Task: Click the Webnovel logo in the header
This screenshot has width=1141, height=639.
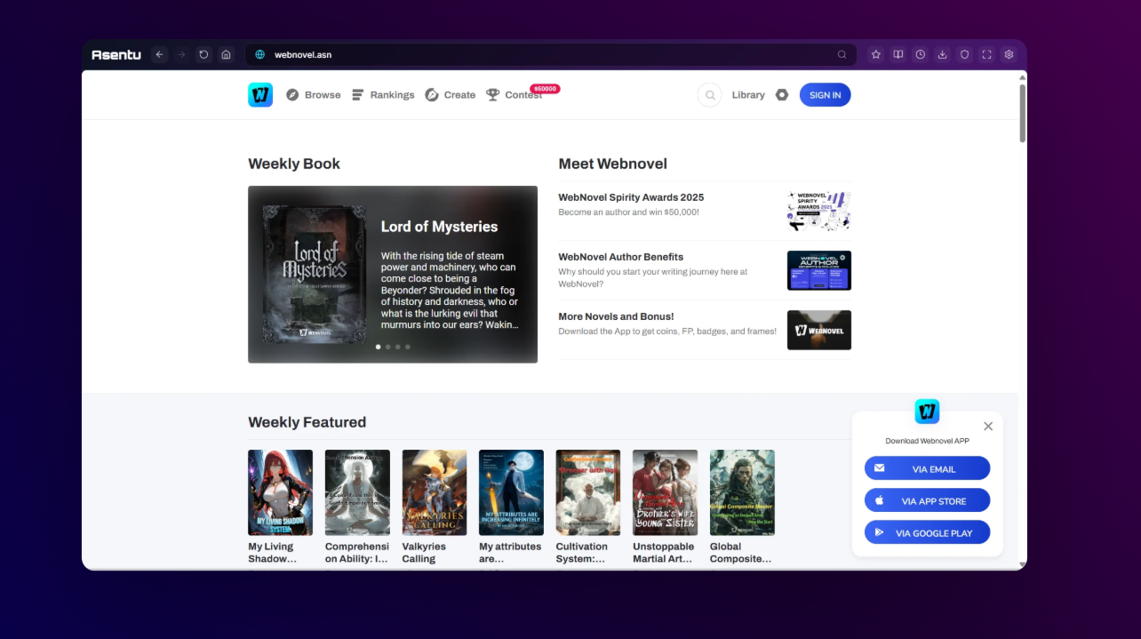Action: [x=260, y=94]
